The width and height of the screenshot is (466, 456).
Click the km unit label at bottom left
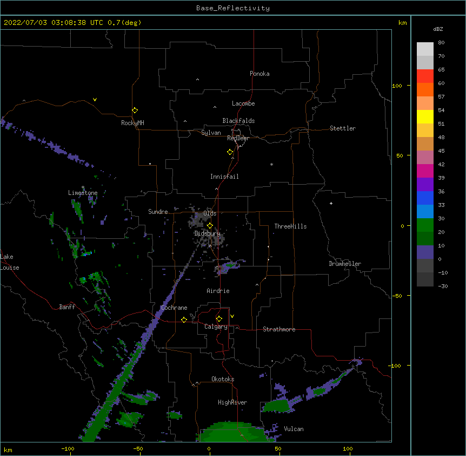pos(8,450)
